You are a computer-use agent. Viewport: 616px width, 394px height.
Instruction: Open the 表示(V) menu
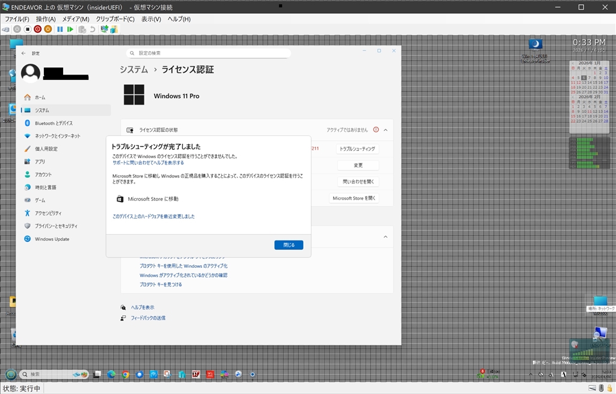151,19
